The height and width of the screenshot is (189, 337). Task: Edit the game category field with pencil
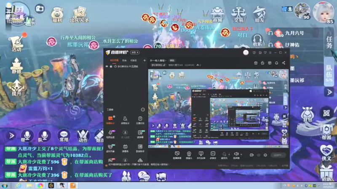coord(158,65)
